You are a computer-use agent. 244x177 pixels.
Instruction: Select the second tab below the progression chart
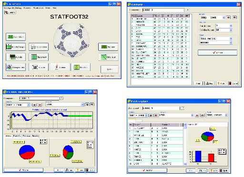point(17,136)
